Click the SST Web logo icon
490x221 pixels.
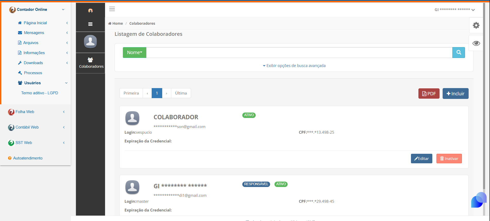11,143
